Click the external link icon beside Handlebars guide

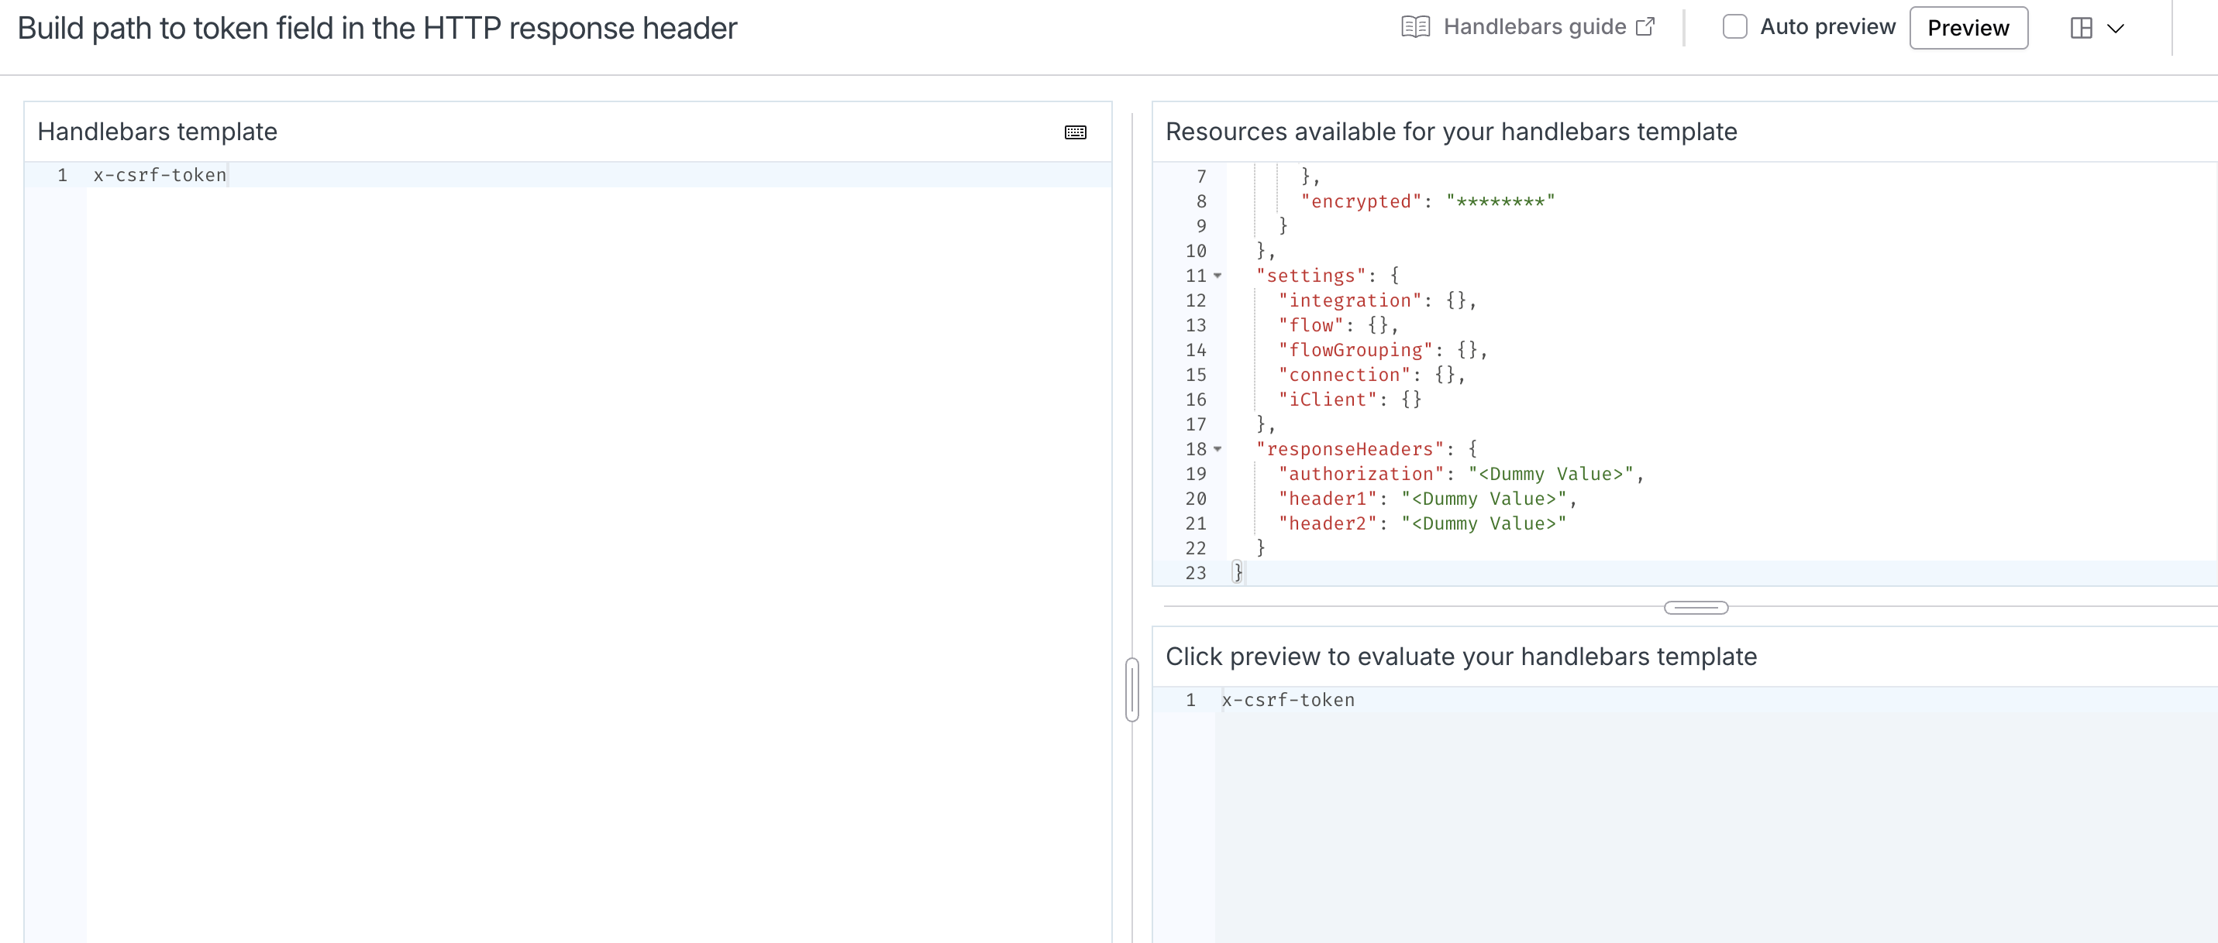[1645, 28]
